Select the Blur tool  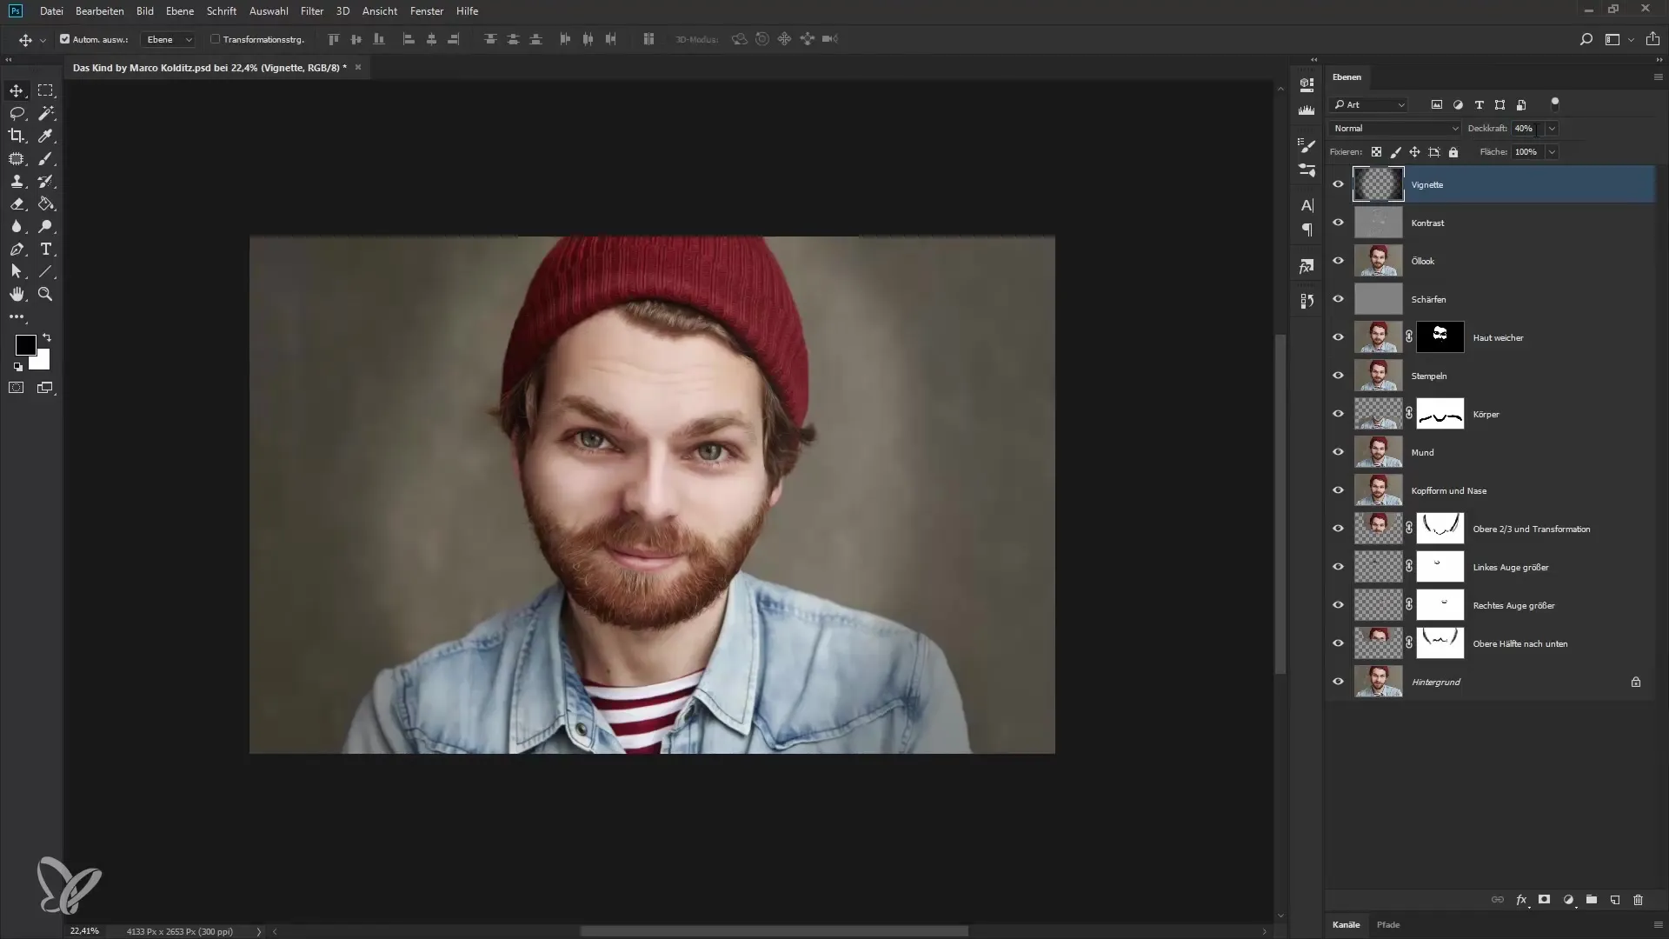click(17, 226)
